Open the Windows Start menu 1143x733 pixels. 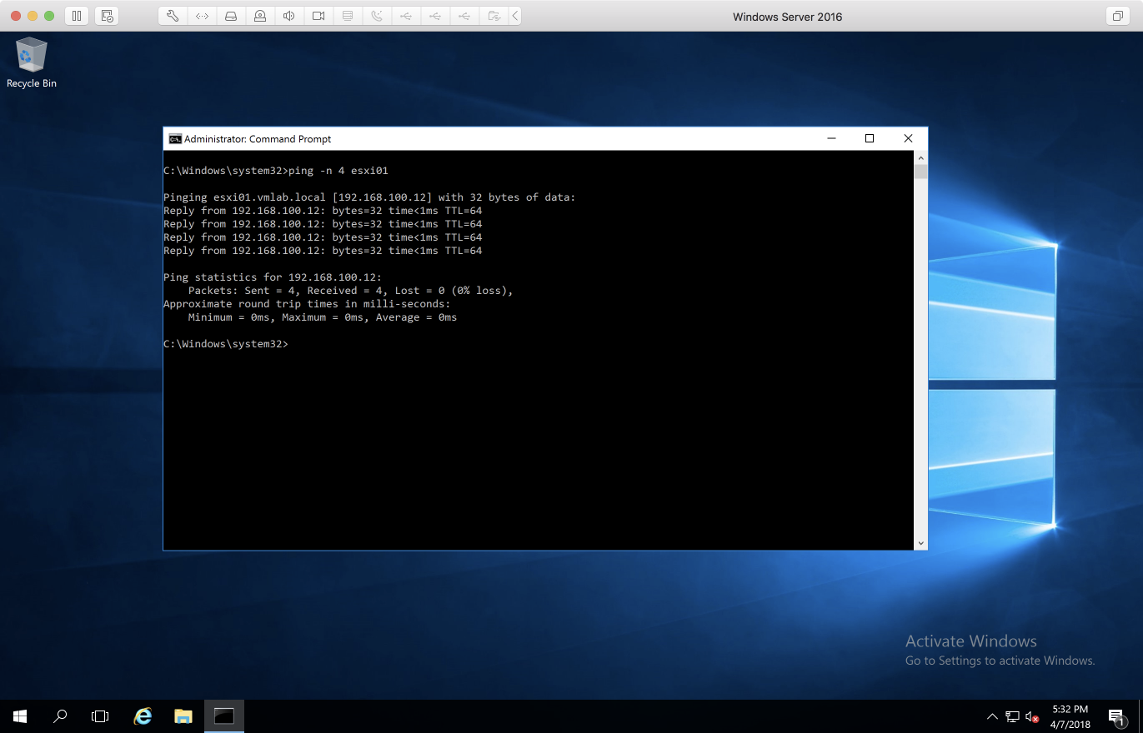[20, 716]
